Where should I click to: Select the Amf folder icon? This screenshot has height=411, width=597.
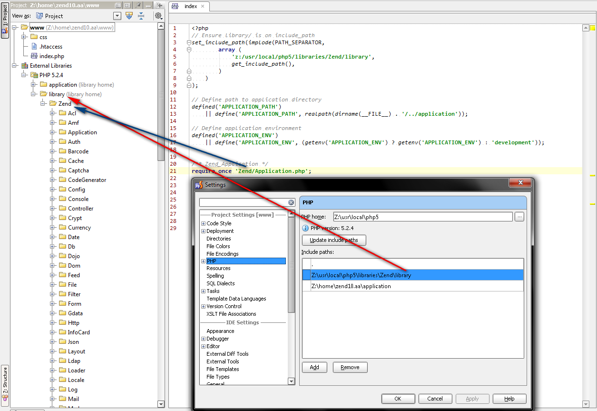coord(62,123)
